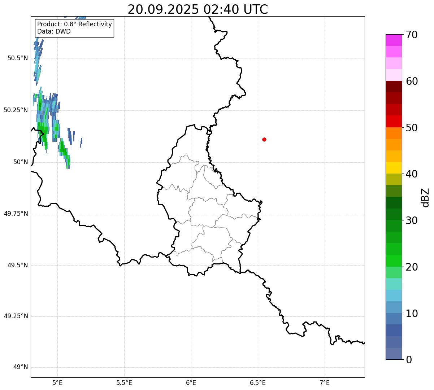Image resolution: width=434 pixels, height=390 pixels.
Task: Click longitude label 7°E
Action: [x=325, y=383]
